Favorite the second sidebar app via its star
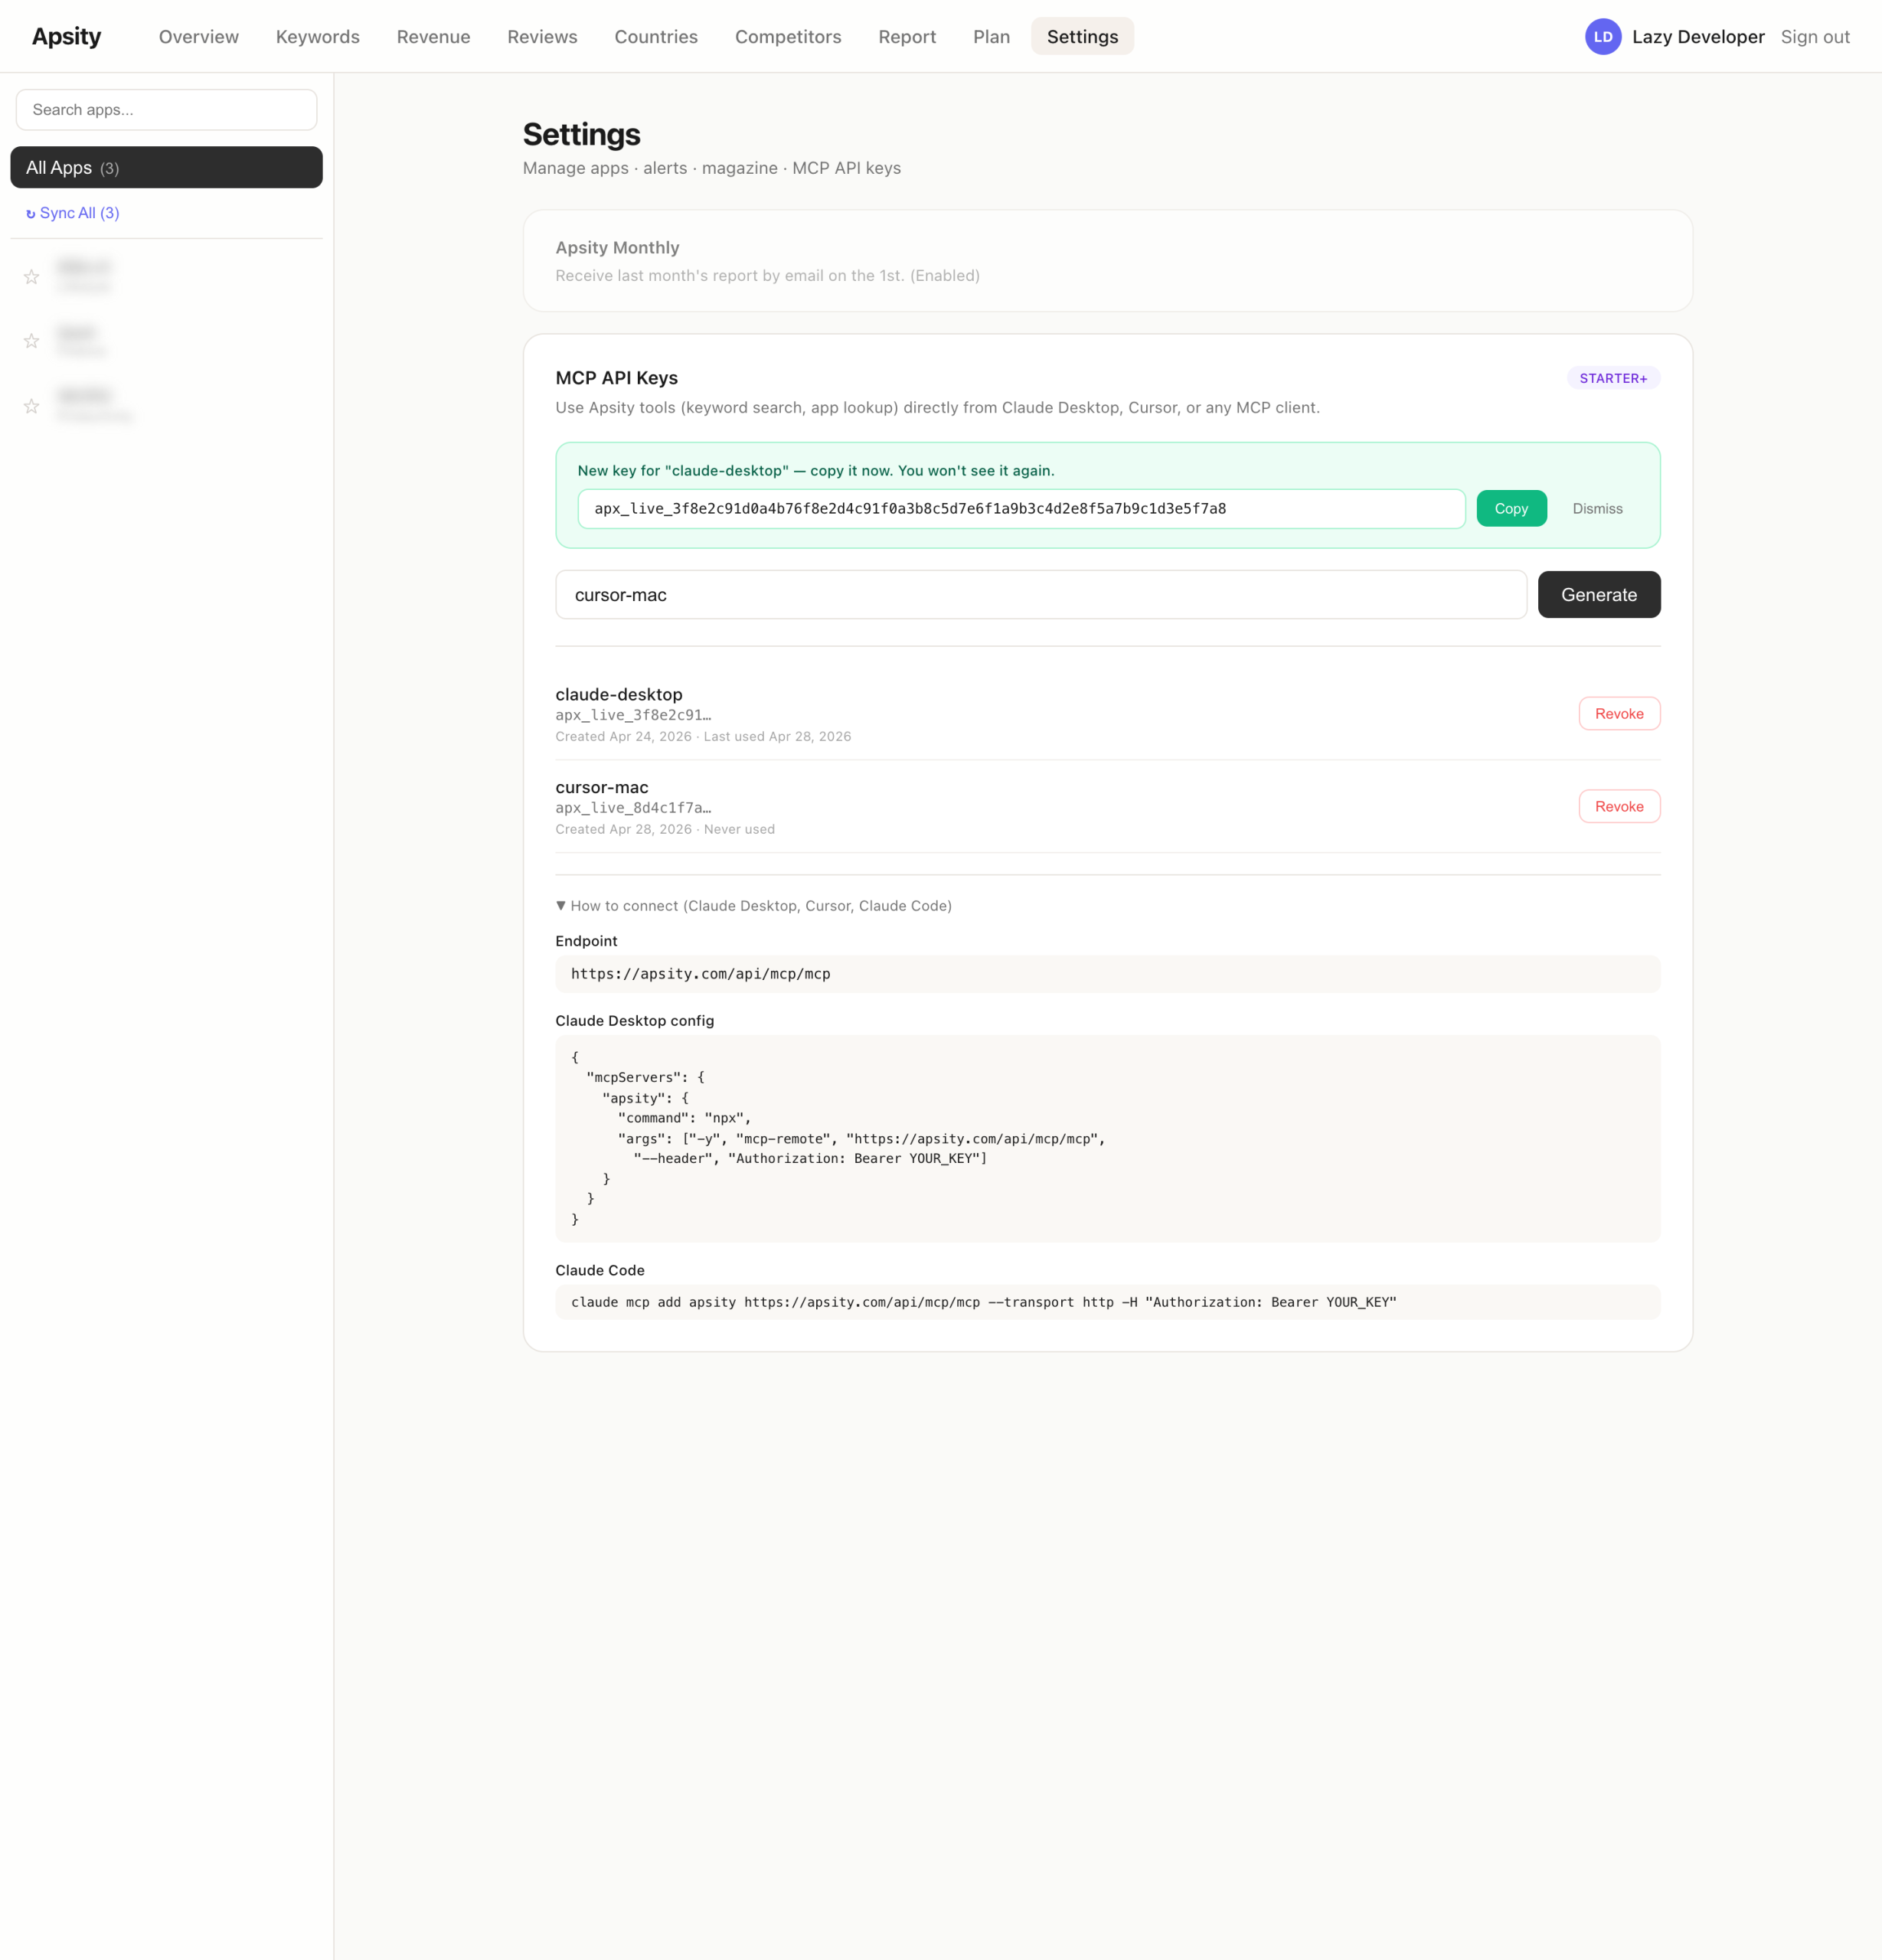 (31, 341)
